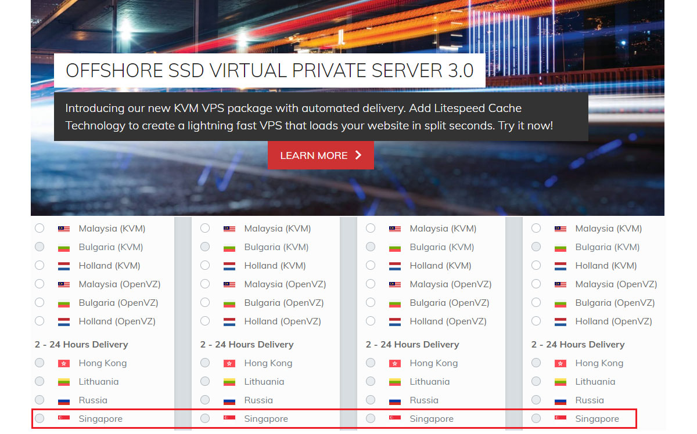Select Holland (OpenVZ) radio in third column
The height and width of the screenshot is (434, 697).
(x=371, y=321)
